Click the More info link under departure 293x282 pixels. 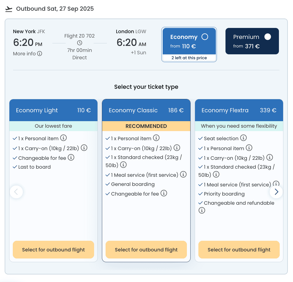[x=25, y=54]
